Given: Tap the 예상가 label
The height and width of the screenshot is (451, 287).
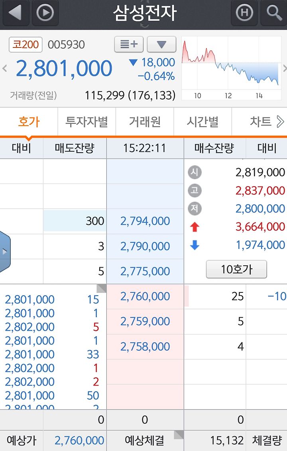Looking at the screenshot, I should click(22, 440).
